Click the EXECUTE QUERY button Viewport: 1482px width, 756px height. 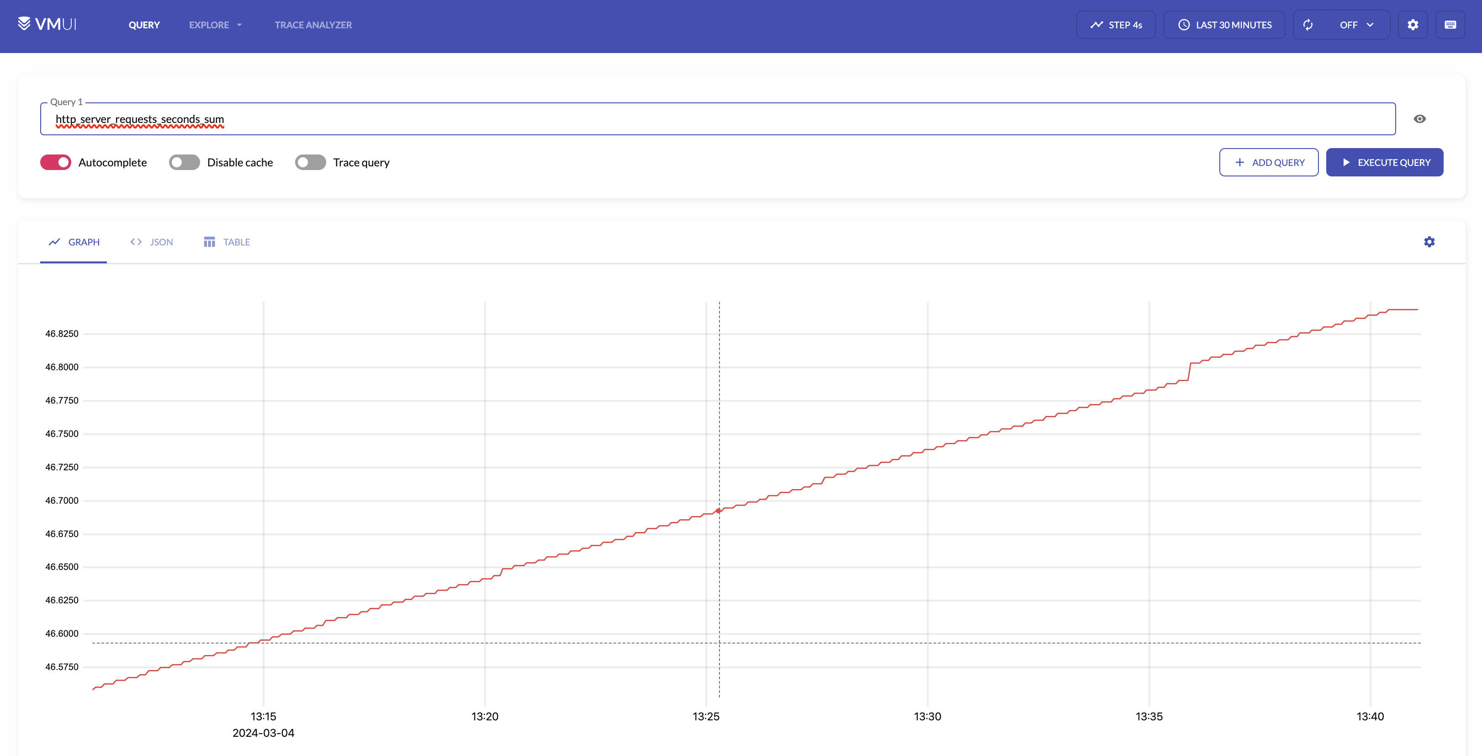1384,162
